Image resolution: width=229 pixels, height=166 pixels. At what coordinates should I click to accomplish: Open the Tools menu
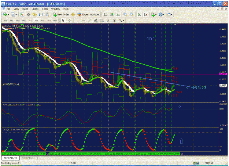click(x=45, y=9)
